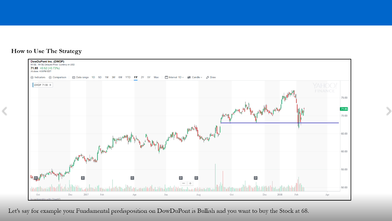
Task: Click the 3M range button
Action: (113, 77)
